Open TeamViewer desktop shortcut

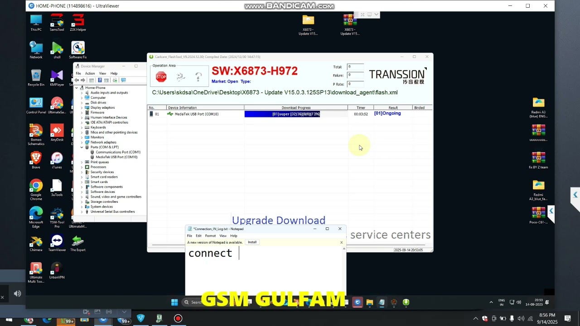pyautogui.click(x=57, y=244)
